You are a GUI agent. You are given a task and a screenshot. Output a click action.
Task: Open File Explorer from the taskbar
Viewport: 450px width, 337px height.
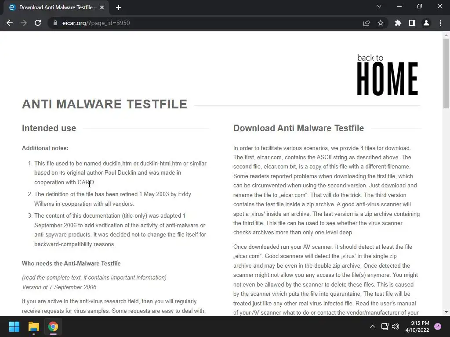33,326
